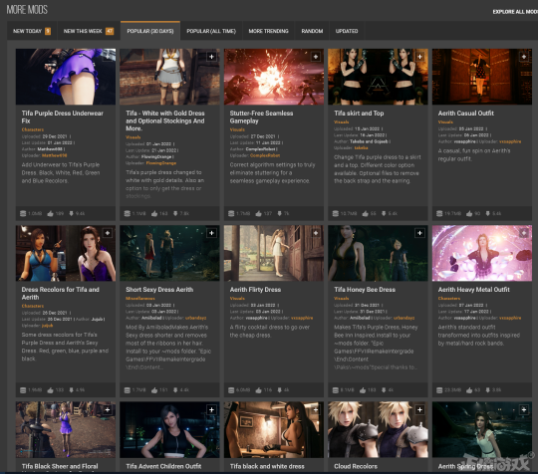The height and width of the screenshot is (474, 538).
Task: Click the file size icon on Tifa Purple Dress Underwear Fix
Action: coord(23,214)
